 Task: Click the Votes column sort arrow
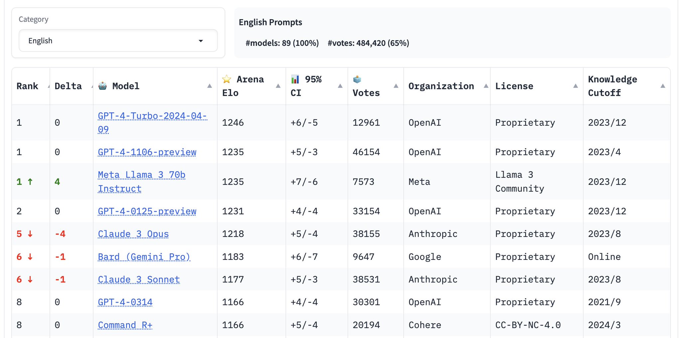click(x=396, y=86)
